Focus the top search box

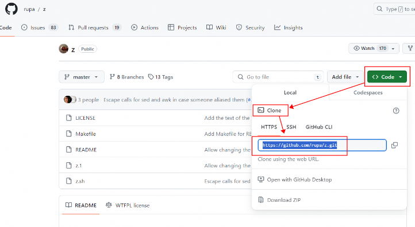tap(394, 9)
